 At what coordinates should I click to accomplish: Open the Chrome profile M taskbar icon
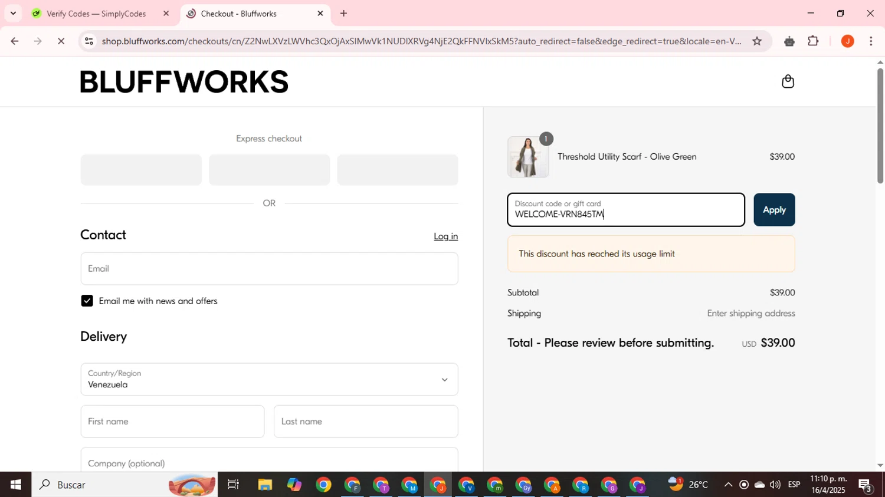[x=409, y=485]
